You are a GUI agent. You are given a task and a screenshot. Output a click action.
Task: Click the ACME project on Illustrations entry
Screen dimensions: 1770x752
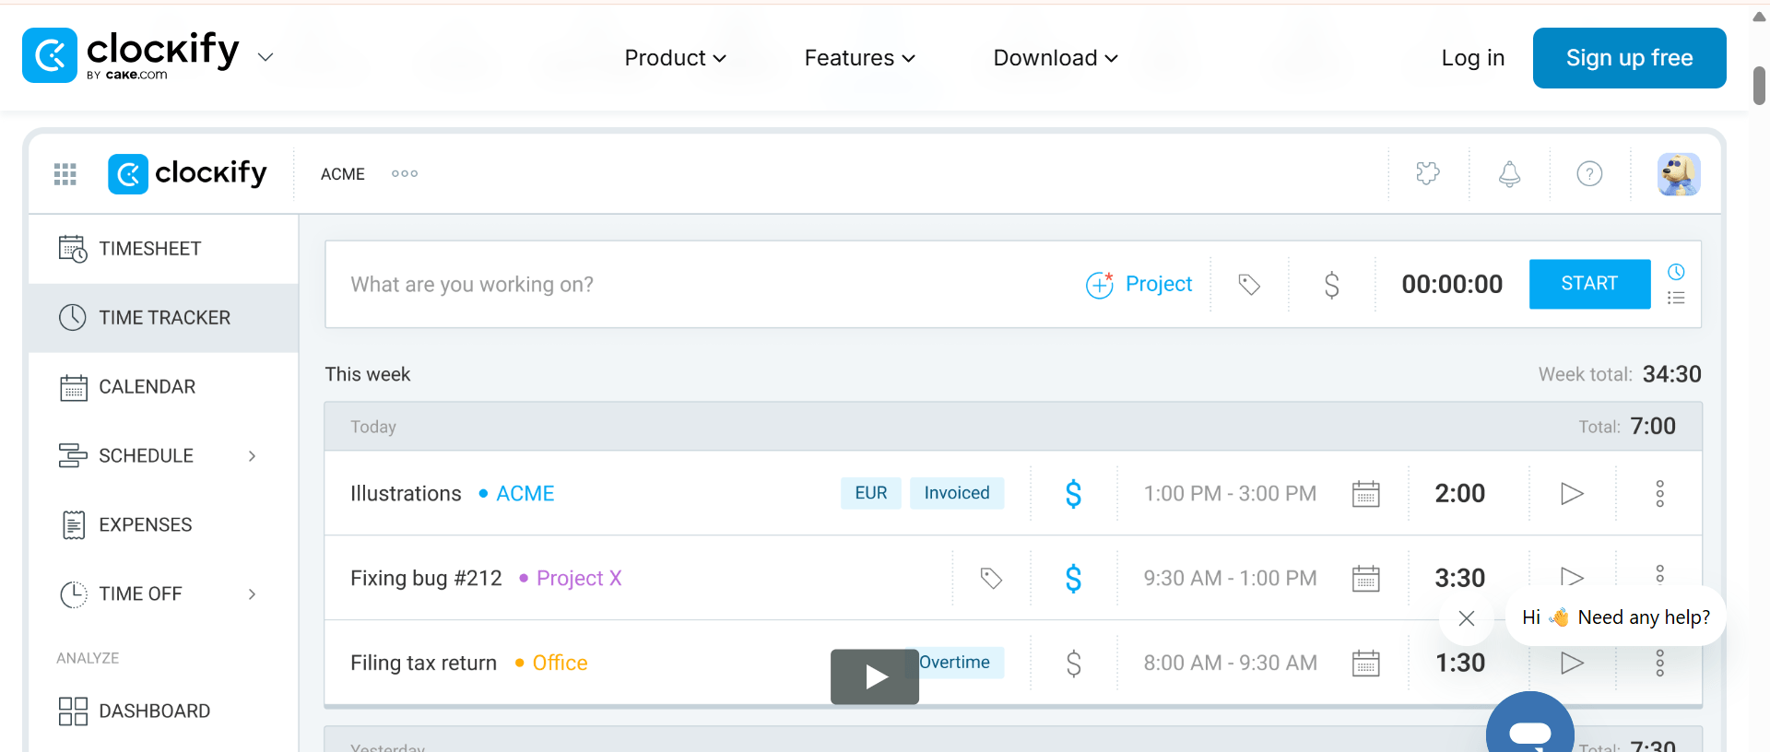point(517,494)
